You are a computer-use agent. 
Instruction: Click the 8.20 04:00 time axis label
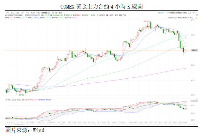pyautogui.click(x=132, y=123)
